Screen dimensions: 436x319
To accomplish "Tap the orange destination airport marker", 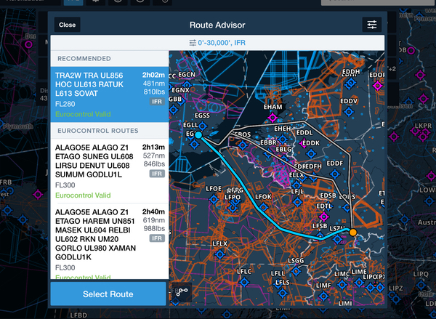I will (353, 233).
